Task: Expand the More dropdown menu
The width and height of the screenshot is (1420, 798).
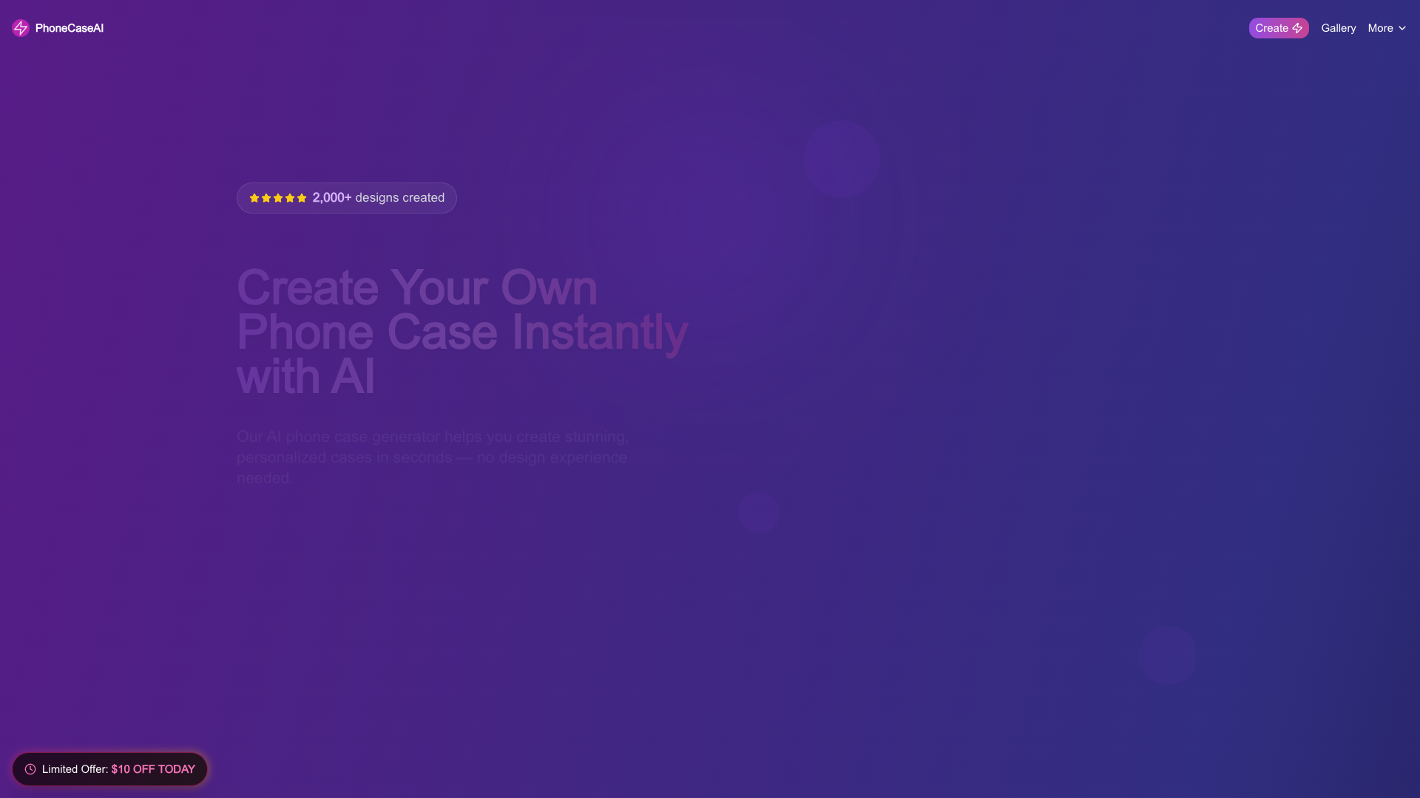Action: tap(1387, 28)
